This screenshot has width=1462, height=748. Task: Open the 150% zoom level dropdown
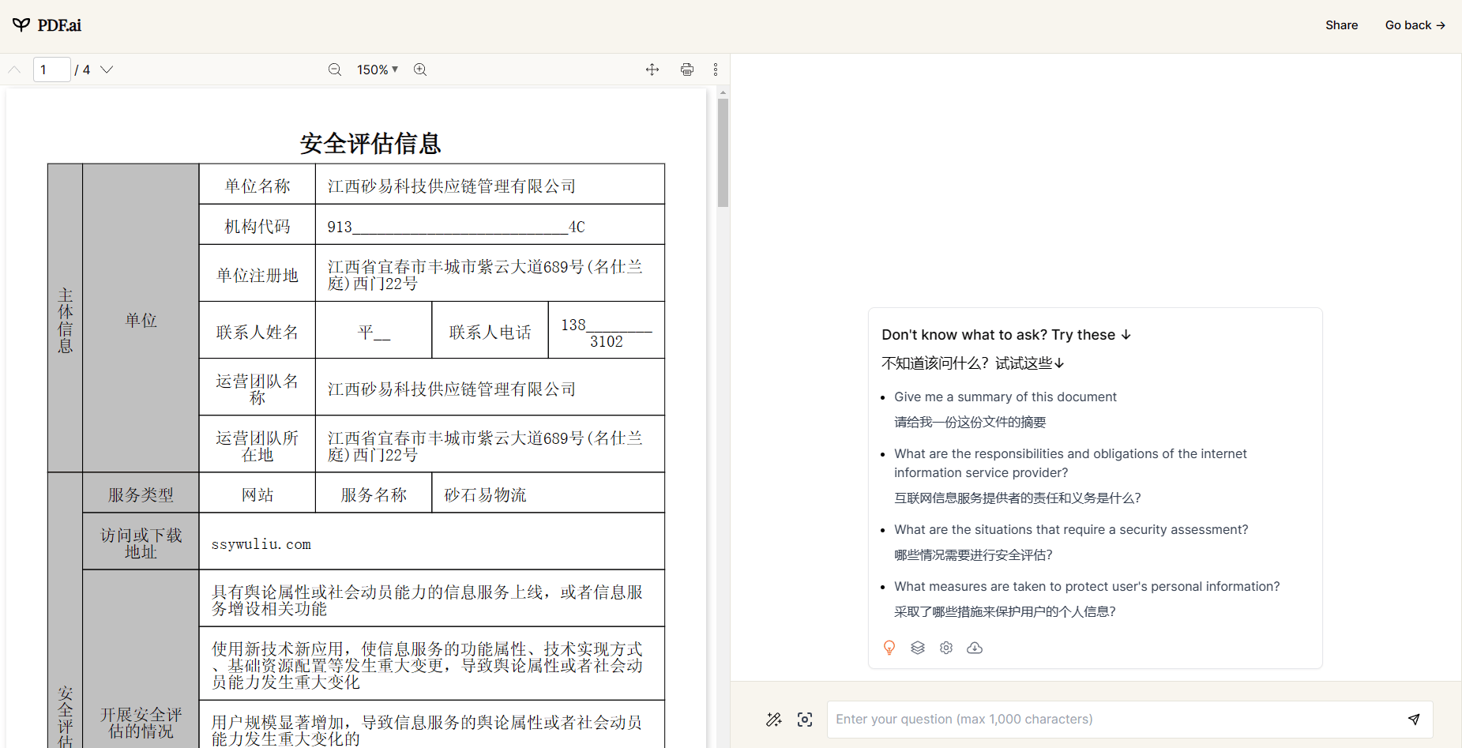tap(377, 70)
